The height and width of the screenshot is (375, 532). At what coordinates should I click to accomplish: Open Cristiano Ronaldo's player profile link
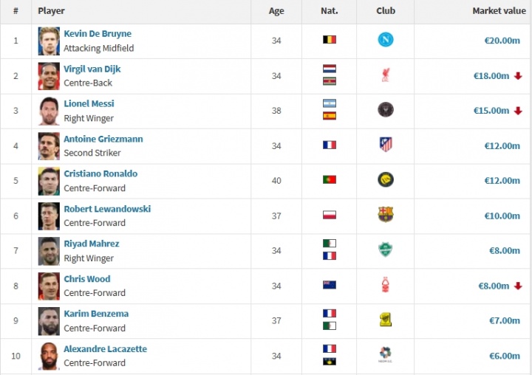tap(100, 173)
